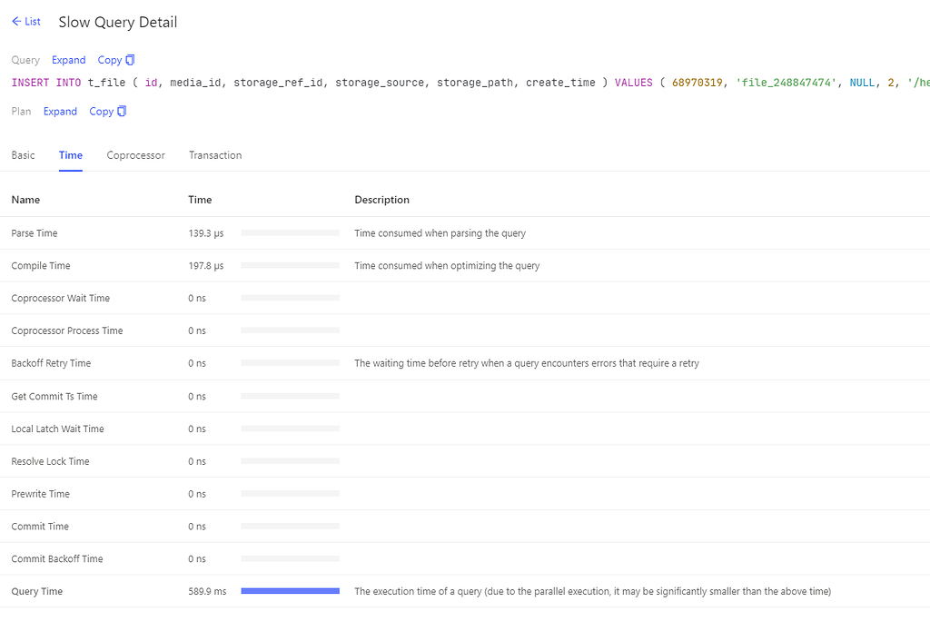Switch to the Basic tab
The width and height of the screenshot is (930, 631).
[23, 155]
